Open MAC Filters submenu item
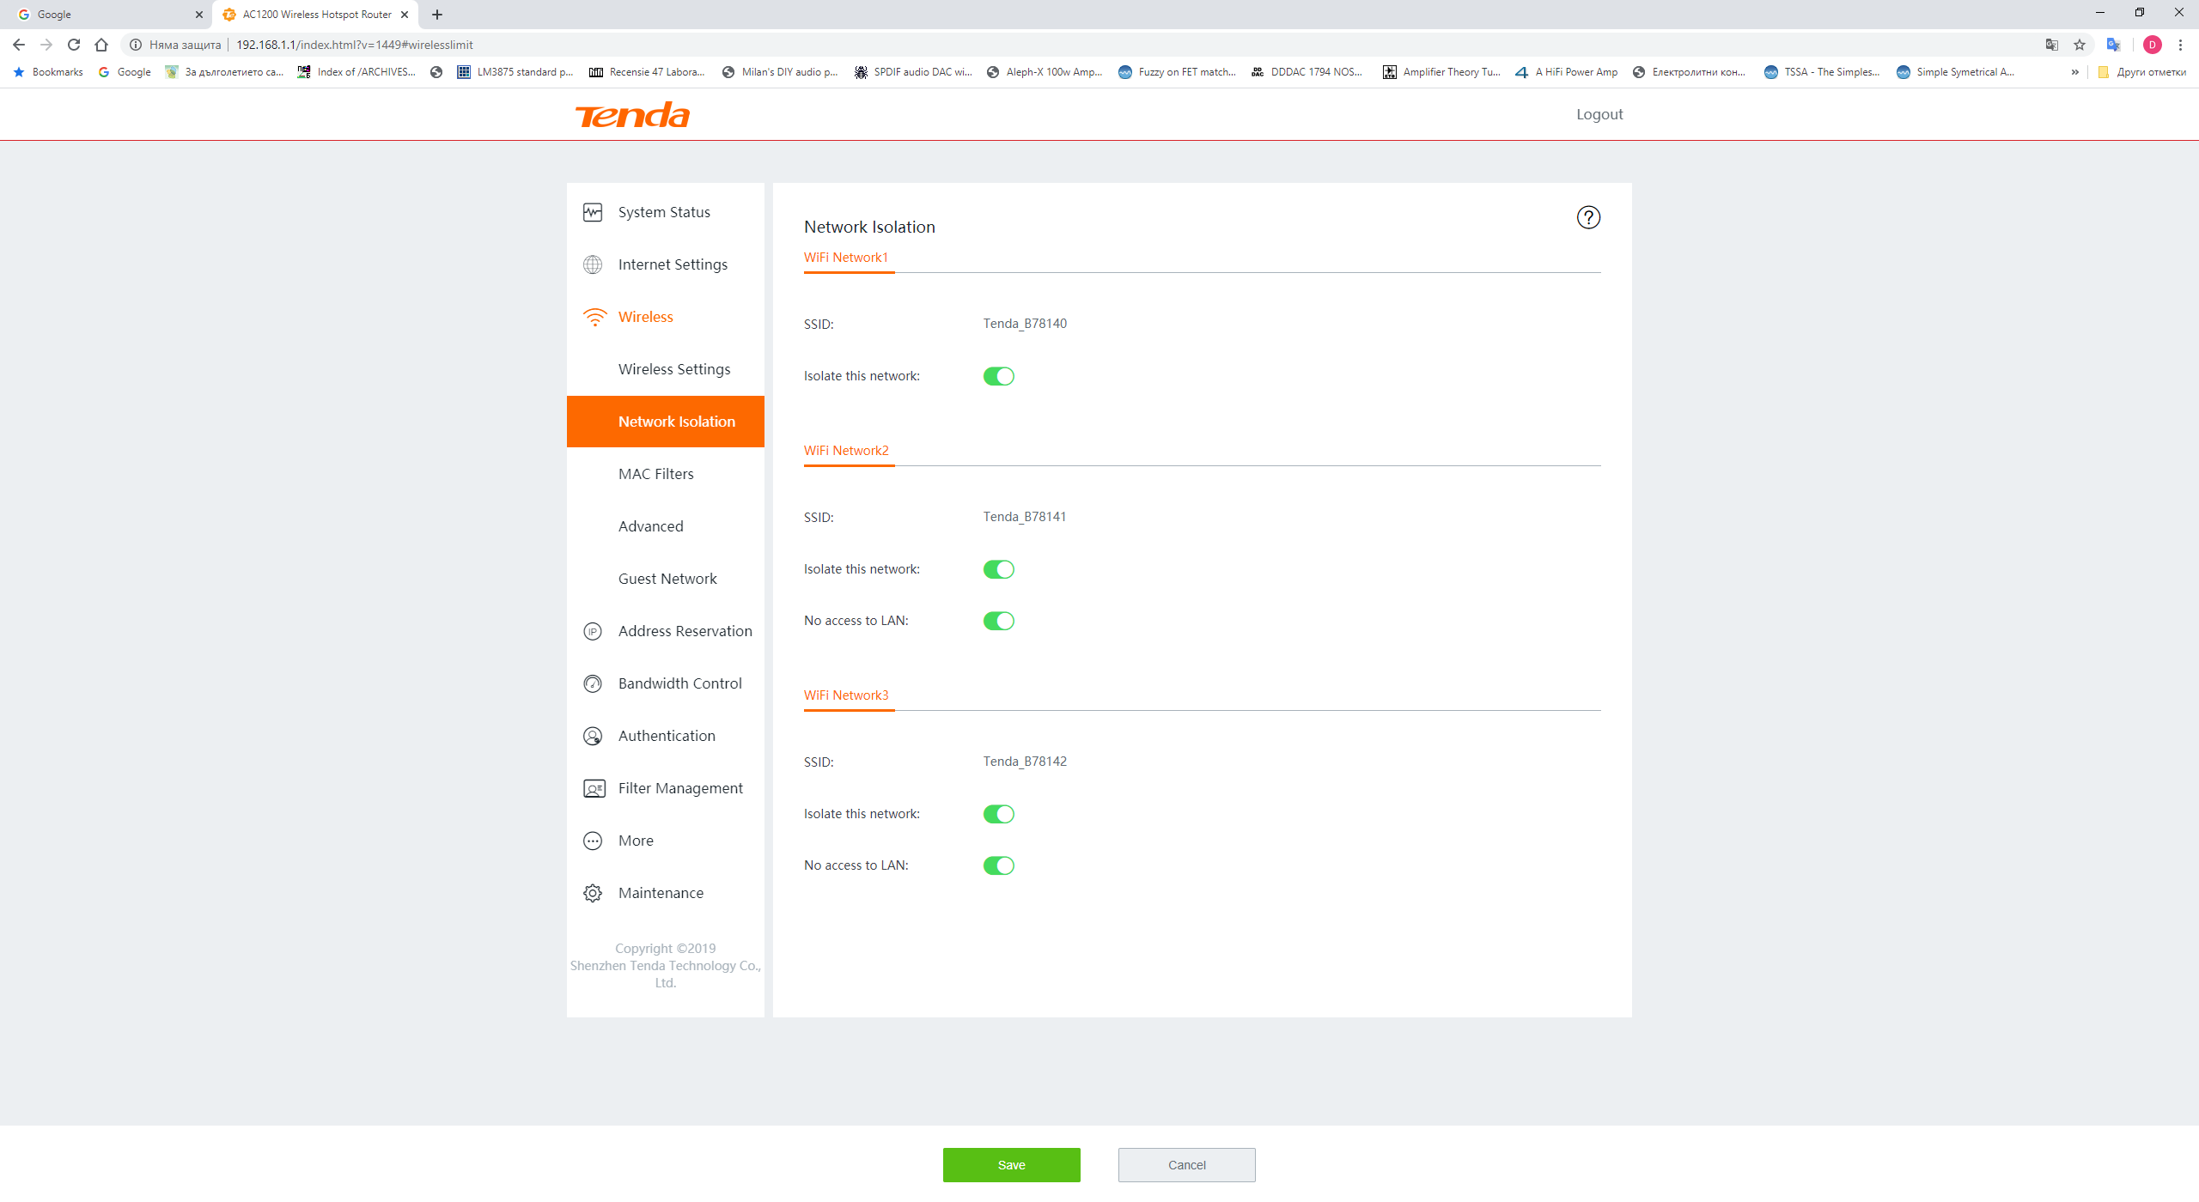This screenshot has height=1202, width=2199. 666,474
